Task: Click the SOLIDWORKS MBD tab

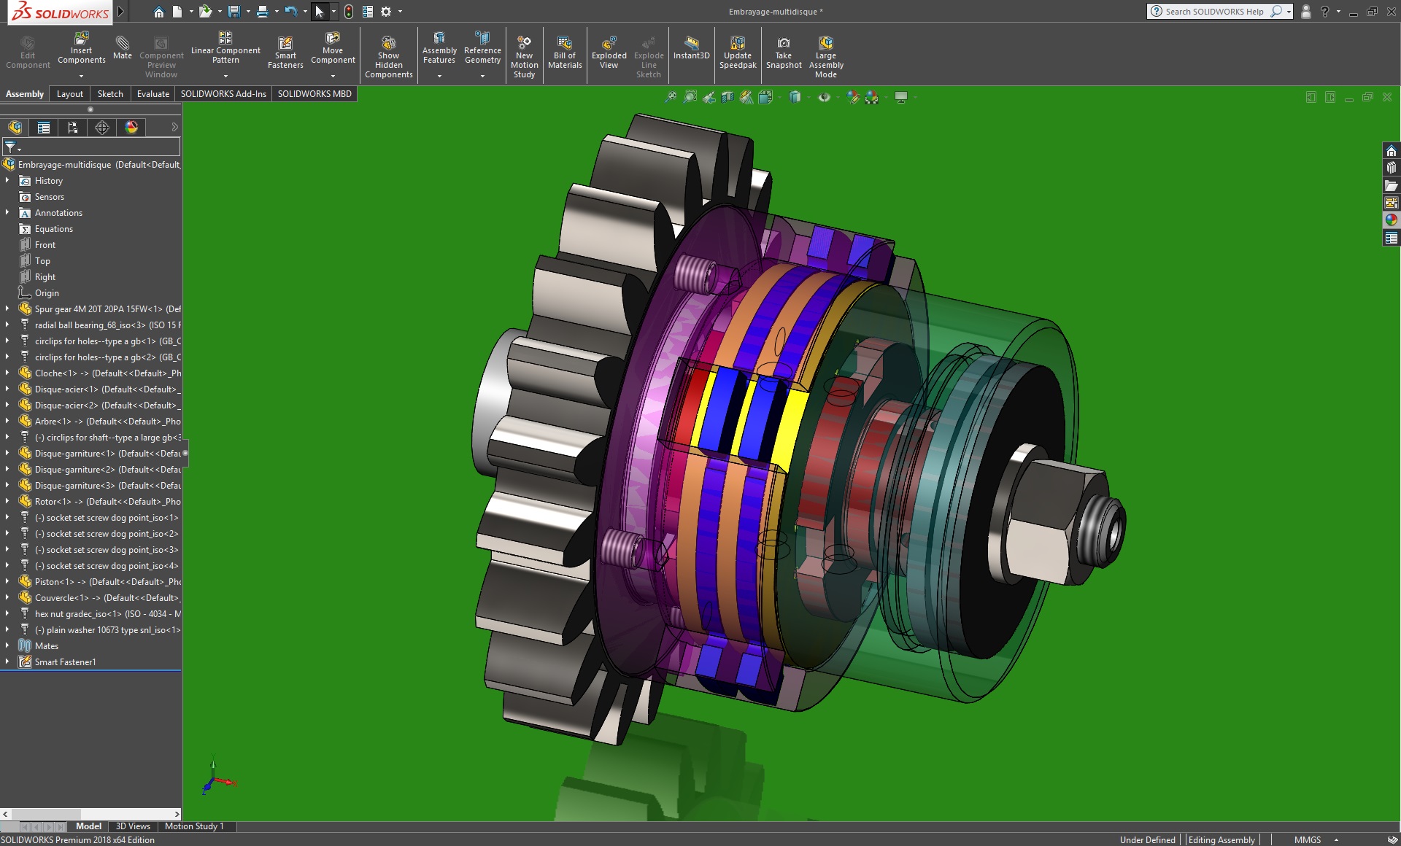Action: 314,94
